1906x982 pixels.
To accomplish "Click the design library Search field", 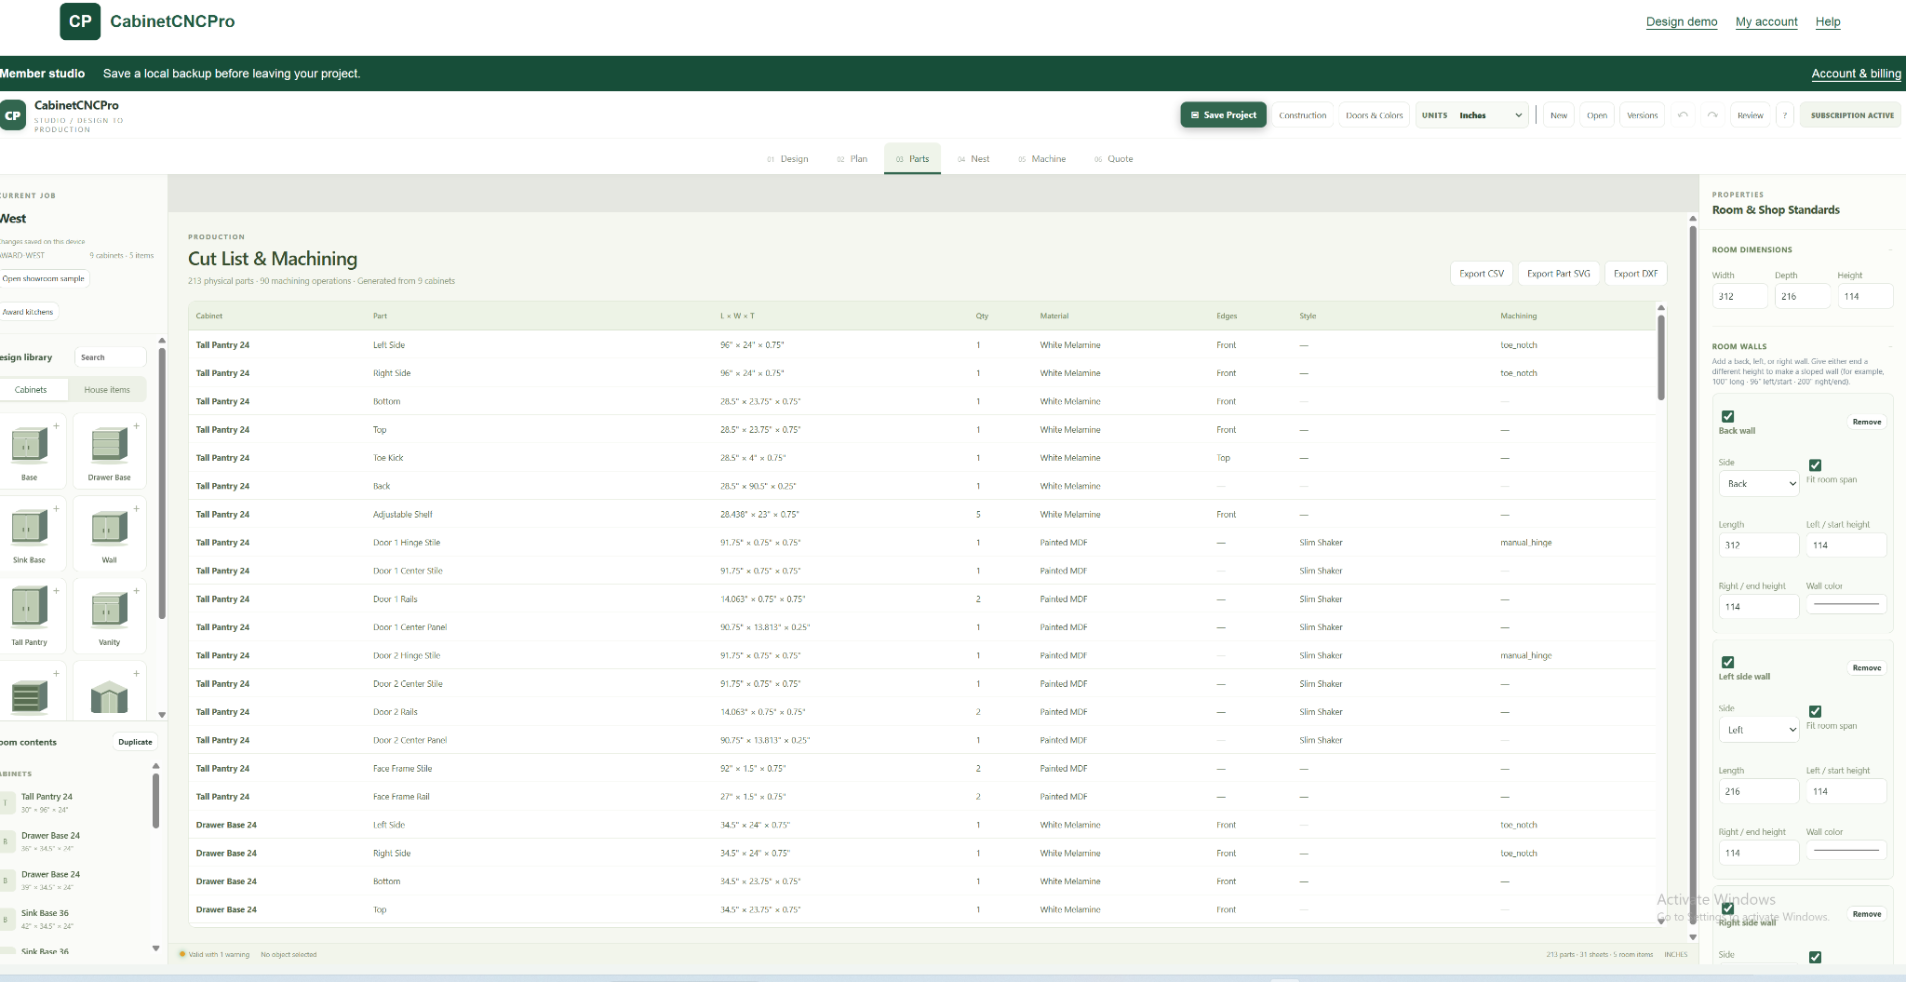I will pyautogui.click(x=110, y=357).
